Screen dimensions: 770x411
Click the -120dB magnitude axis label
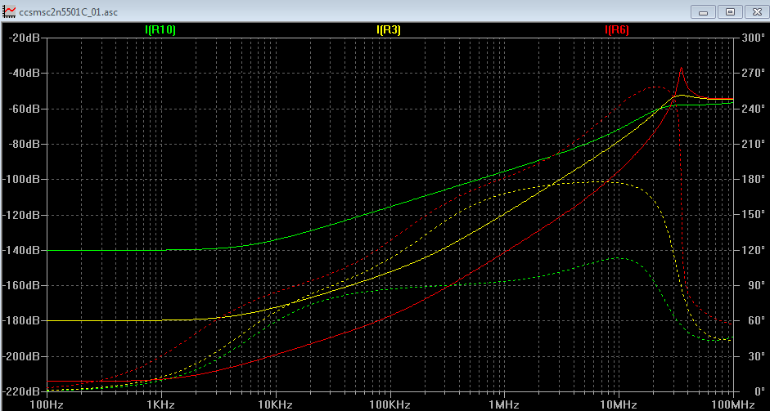pyautogui.click(x=20, y=215)
